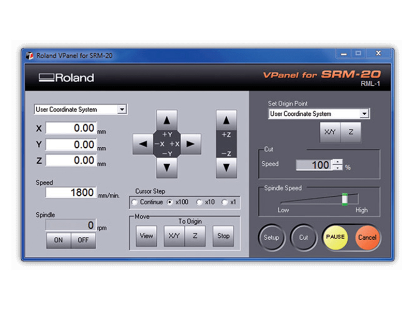Jog the machine in +Y direction

click(168, 120)
